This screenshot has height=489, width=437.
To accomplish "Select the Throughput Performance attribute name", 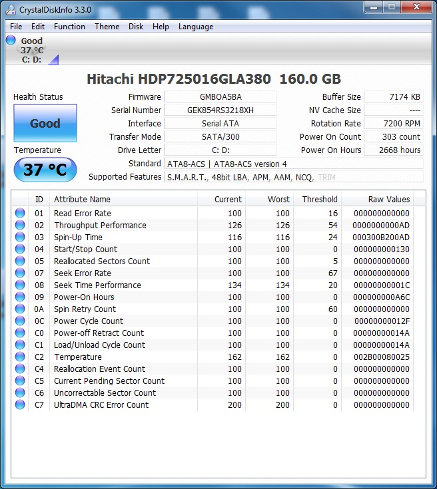I will 100,225.
